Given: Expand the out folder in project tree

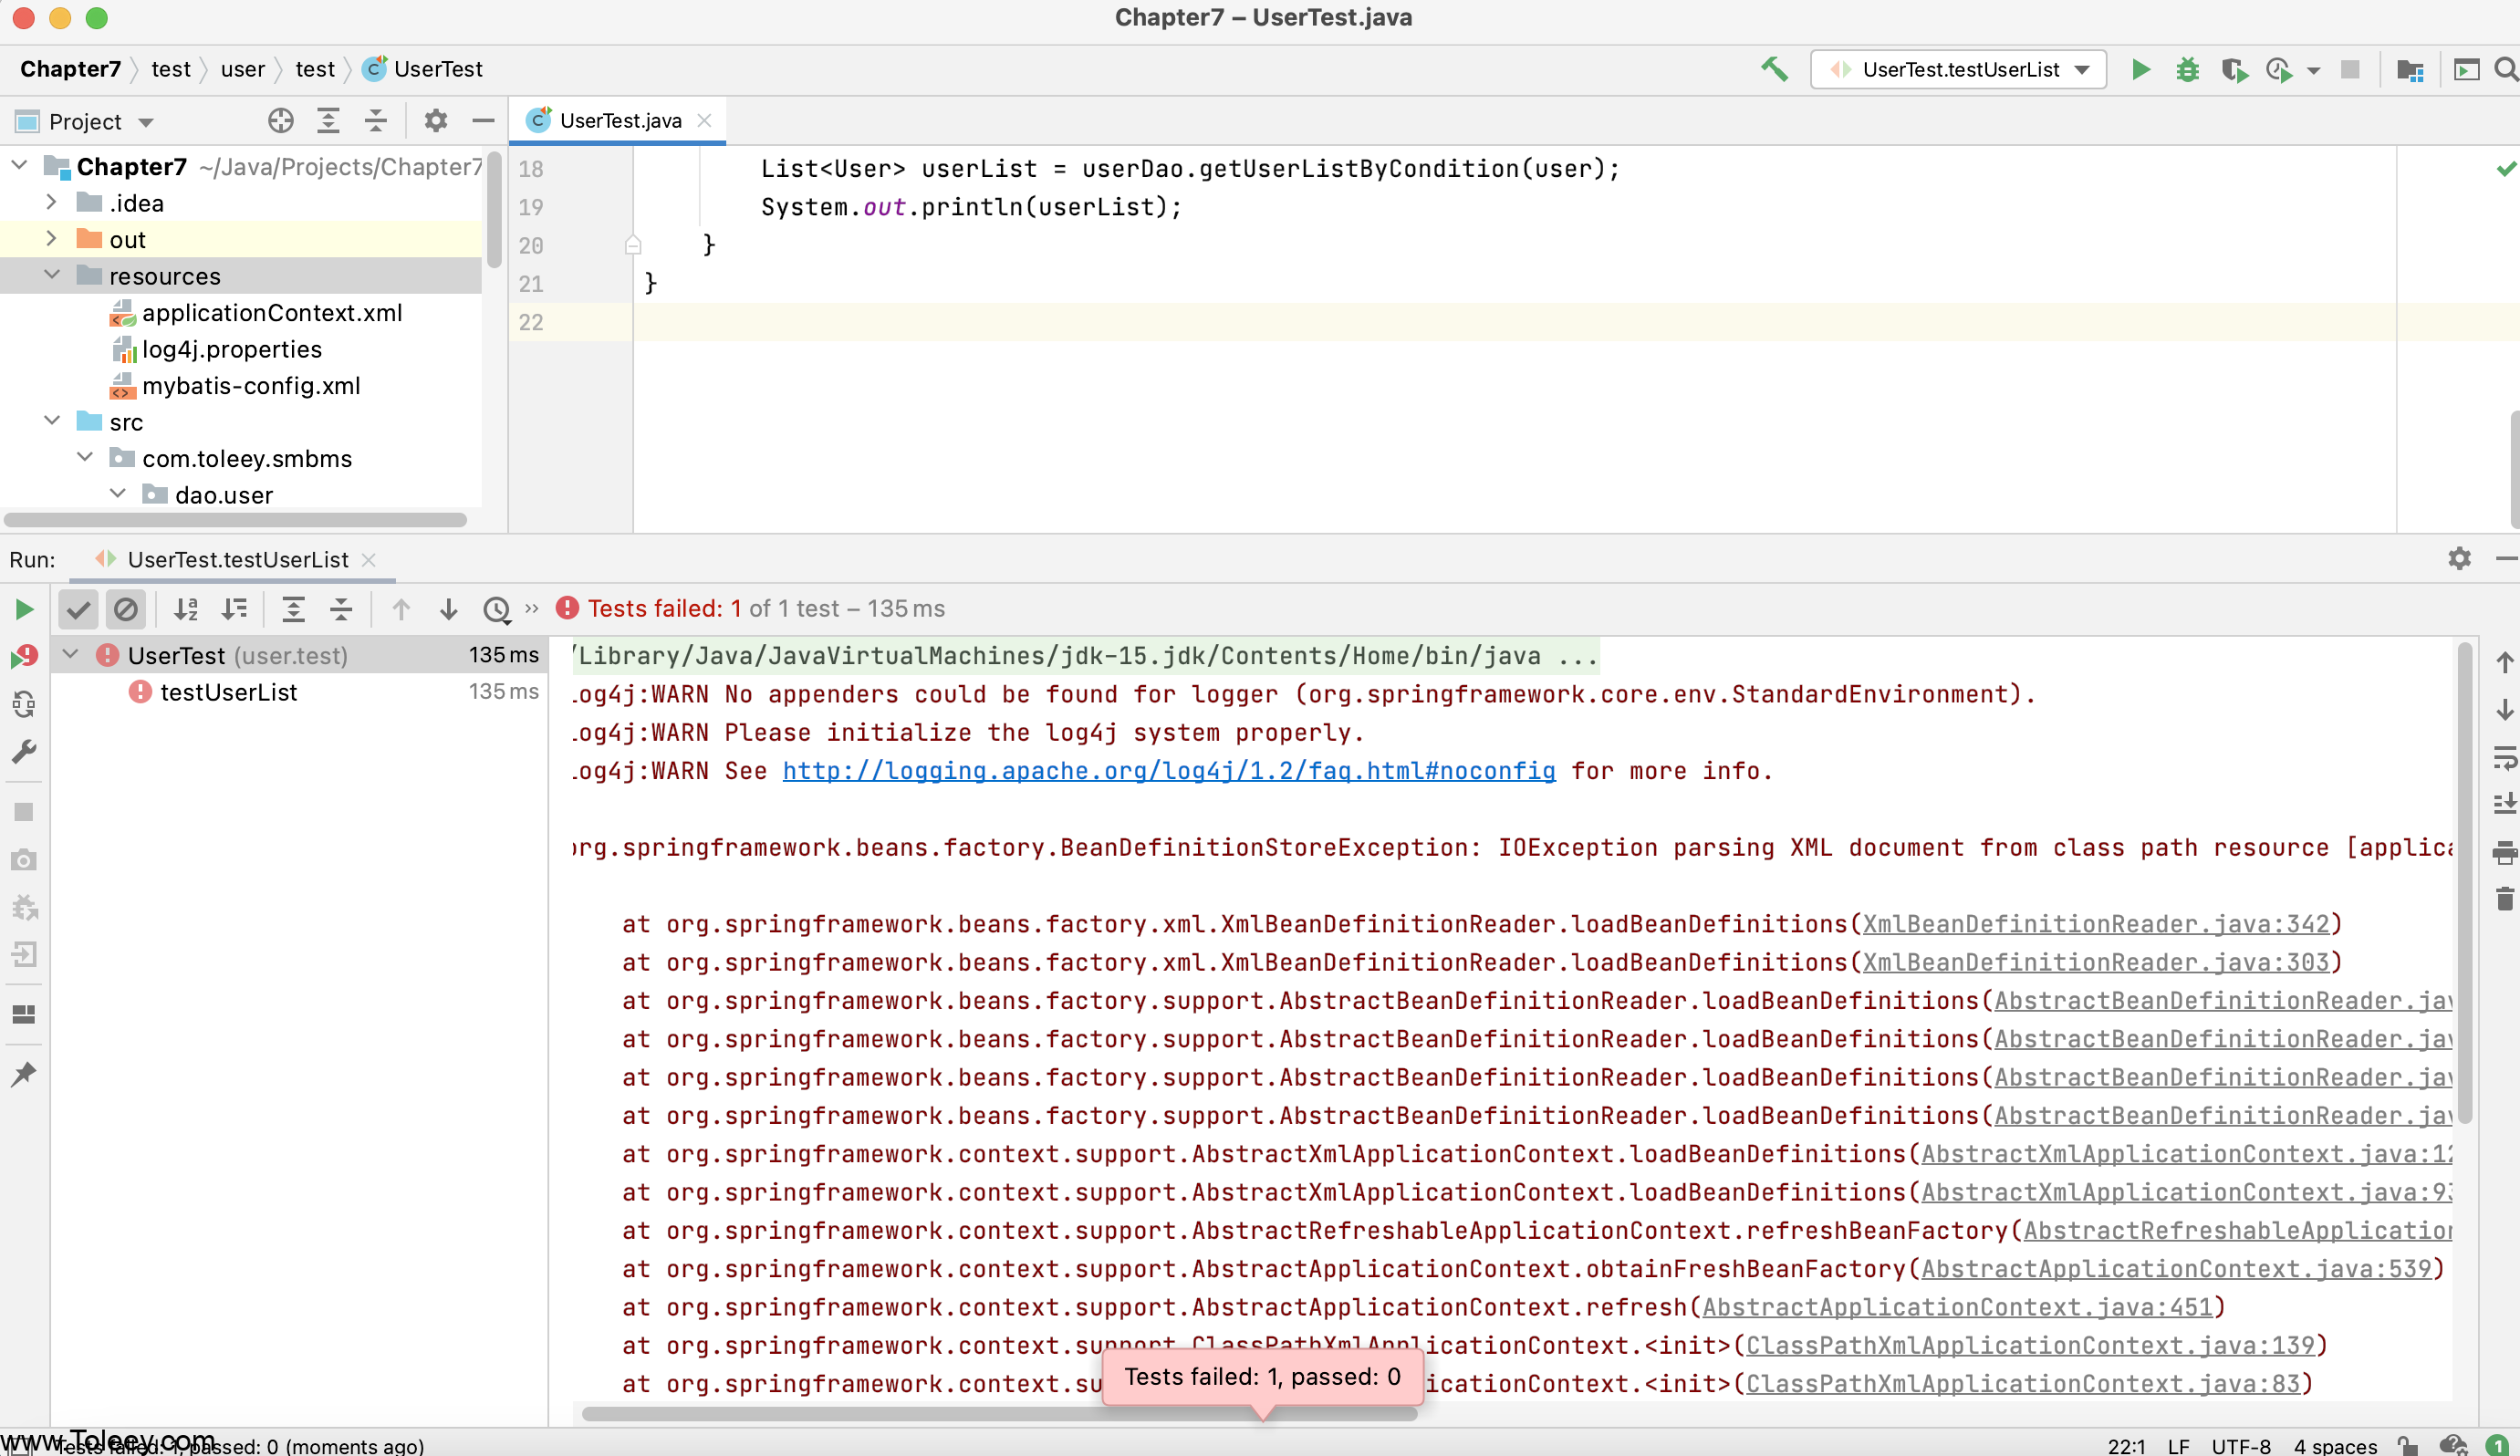Looking at the screenshot, I should click(51, 239).
